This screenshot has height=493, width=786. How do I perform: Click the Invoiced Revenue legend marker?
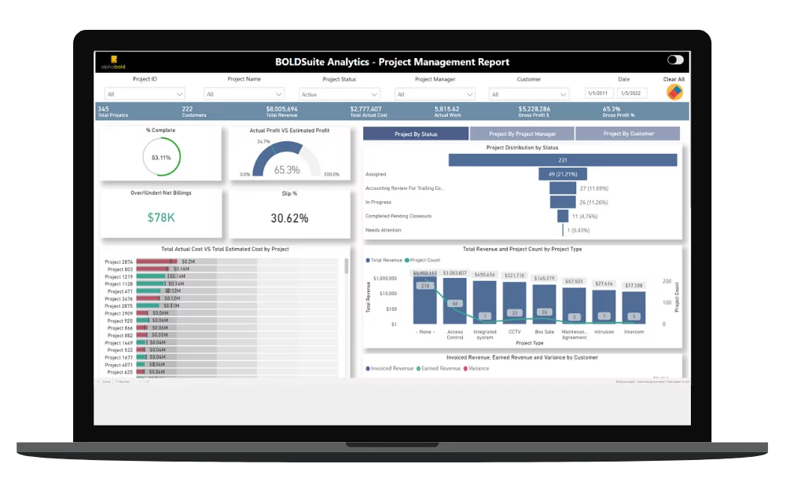click(x=368, y=368)
